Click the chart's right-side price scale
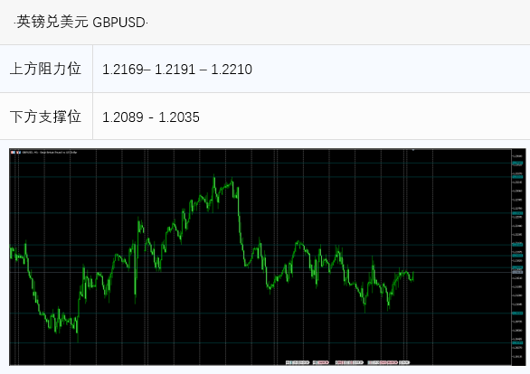Screen dimensions: 530x374 point(519,257)
